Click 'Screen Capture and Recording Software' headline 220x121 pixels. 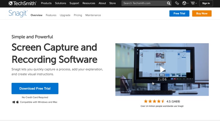pos(54,54)
